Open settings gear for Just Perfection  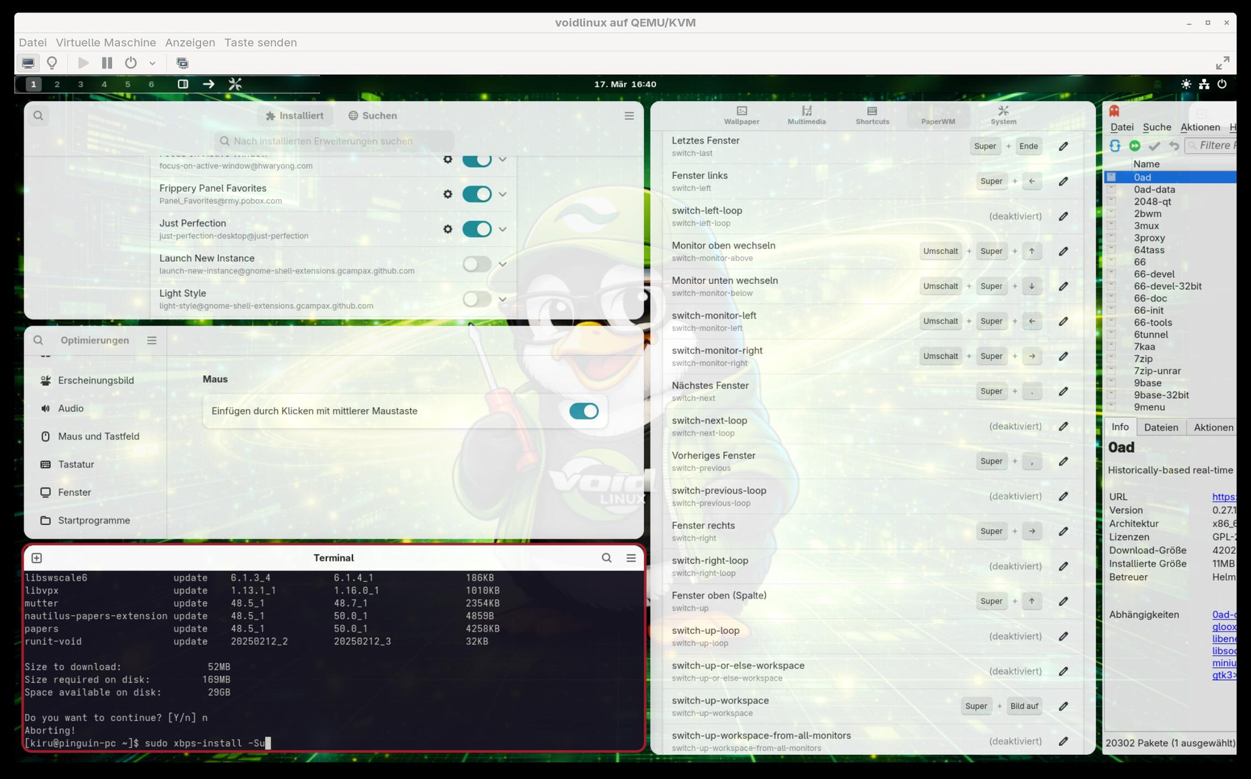(x=448, y=229)
